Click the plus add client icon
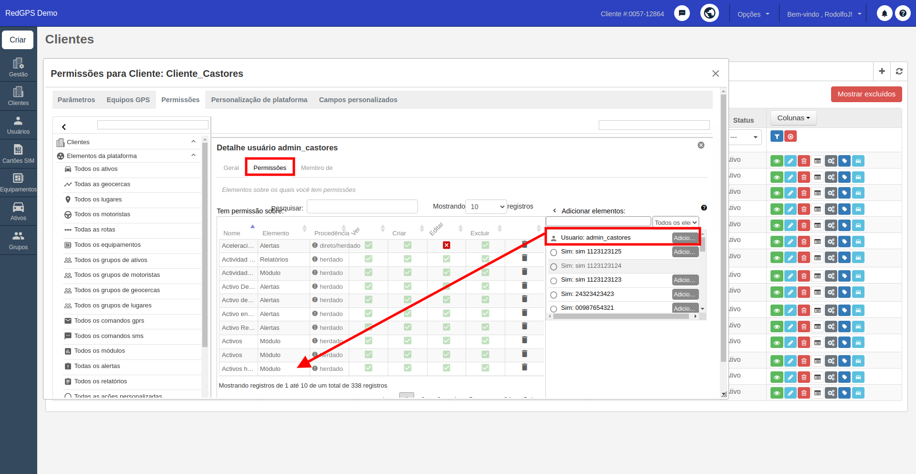 pyautogui.click(x=882, y=71)
